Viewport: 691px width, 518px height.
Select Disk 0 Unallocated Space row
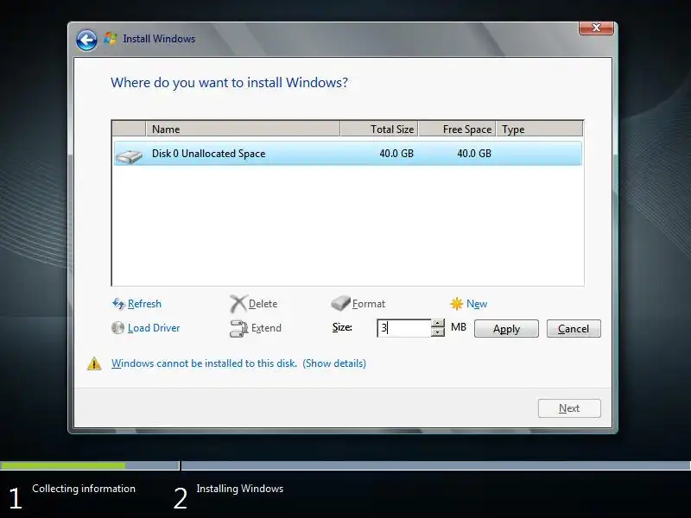[x=348, y=154]
